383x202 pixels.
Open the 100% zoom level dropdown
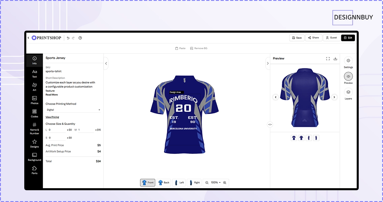(x=216, y=182)
